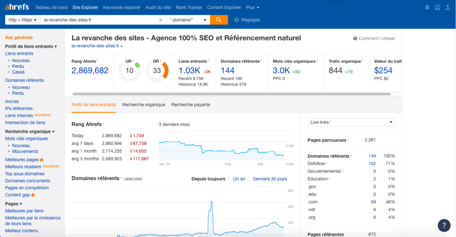Click the horizontal scrollbar under metrics
The height and width of the screenshot is (237, 456).
pyautogui.click(x=232, y=94)
